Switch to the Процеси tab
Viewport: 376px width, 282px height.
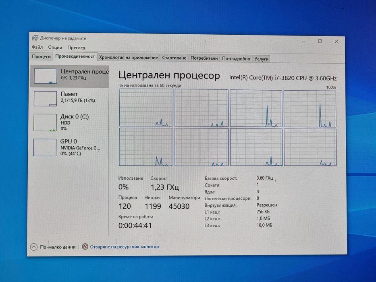(x=41, y=57)
